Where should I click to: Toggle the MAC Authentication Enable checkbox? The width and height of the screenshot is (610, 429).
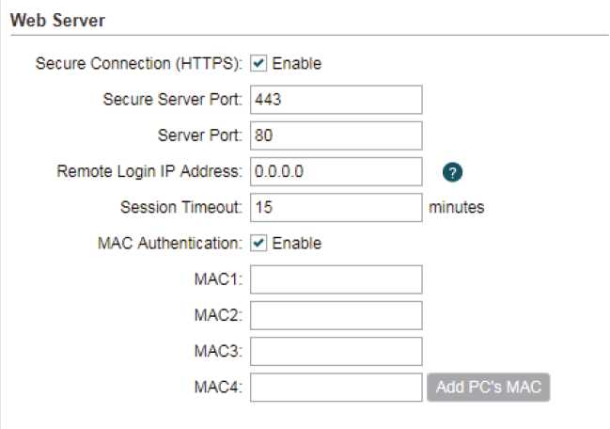point(259,244)
